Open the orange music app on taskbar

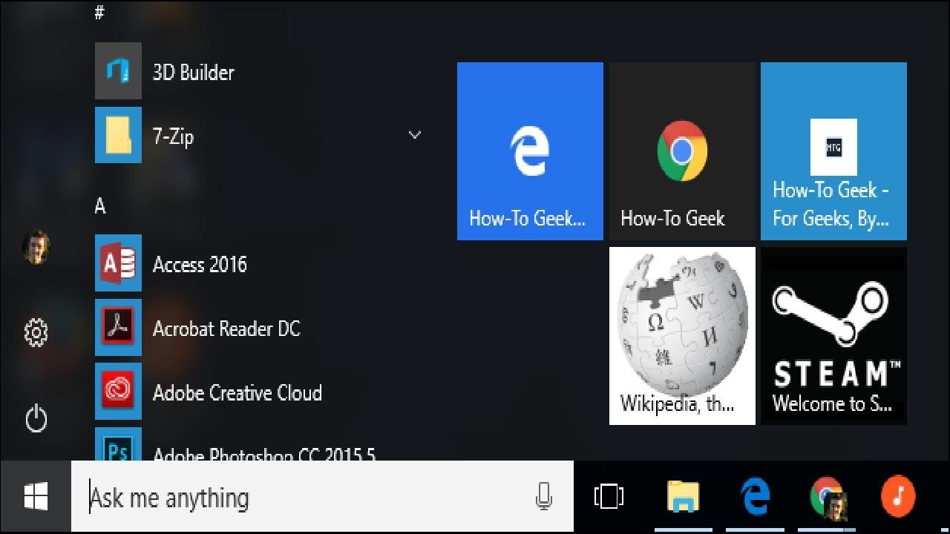(x=898, y=495)
